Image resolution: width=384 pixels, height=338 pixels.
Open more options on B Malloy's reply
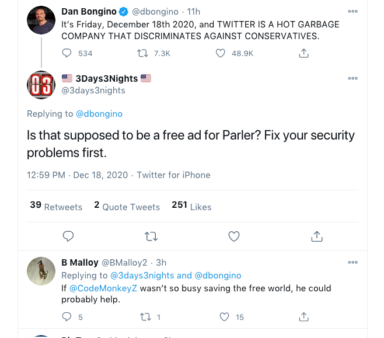pos(352,263)
